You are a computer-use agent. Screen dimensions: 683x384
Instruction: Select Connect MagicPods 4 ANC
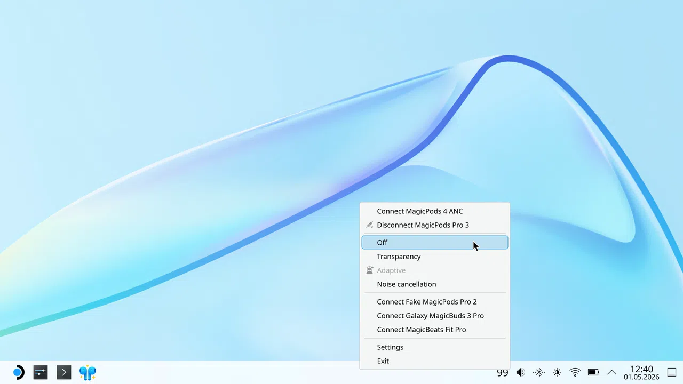435,211
